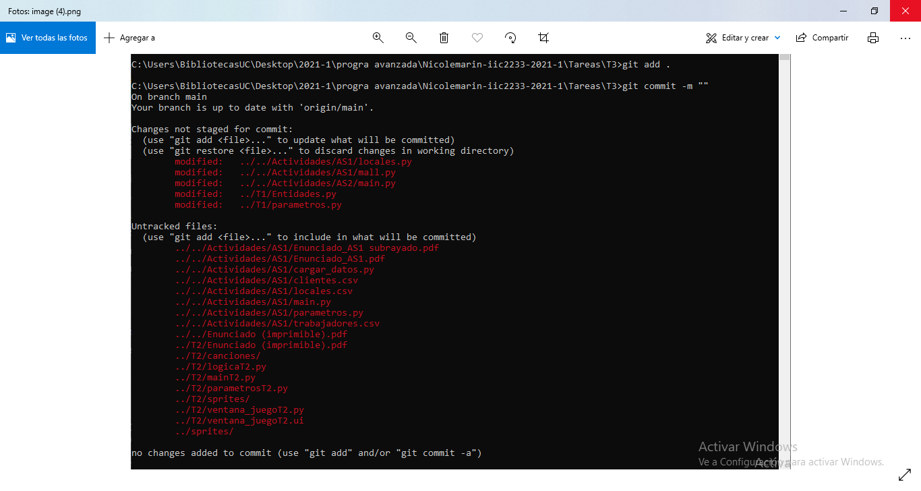Open the Compartir share icon
Viewport: 921px width, 491px height.
[801, 38]
